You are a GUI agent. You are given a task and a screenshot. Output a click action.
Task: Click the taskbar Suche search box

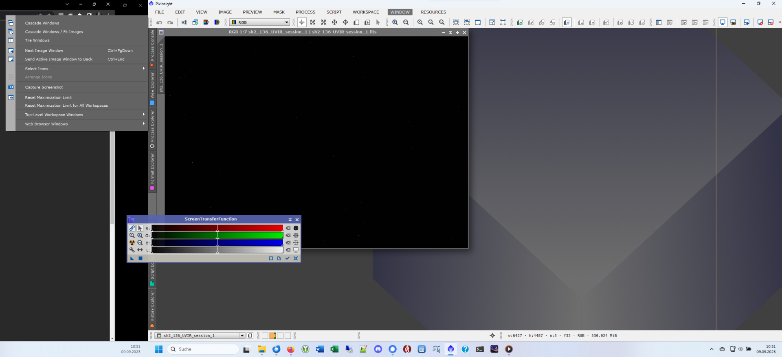pos(203,349)
